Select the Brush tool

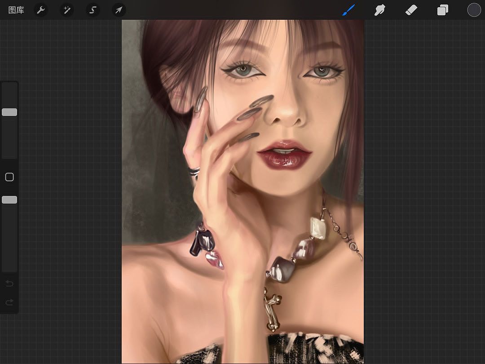coord(348,10)
